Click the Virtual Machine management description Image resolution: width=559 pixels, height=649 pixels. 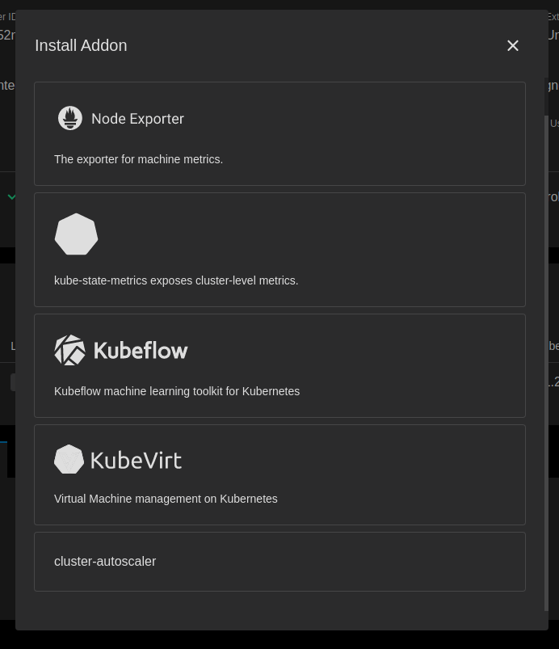[166, 499]
